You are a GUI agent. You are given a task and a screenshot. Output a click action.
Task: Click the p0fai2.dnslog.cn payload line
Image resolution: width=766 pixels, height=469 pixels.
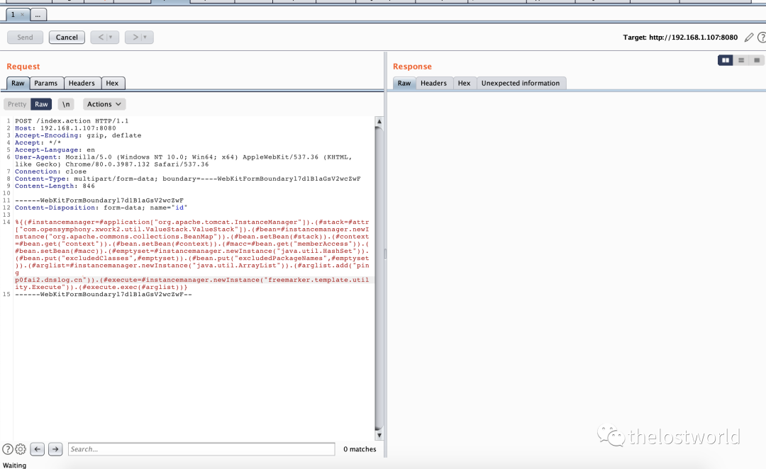(192, 280)
